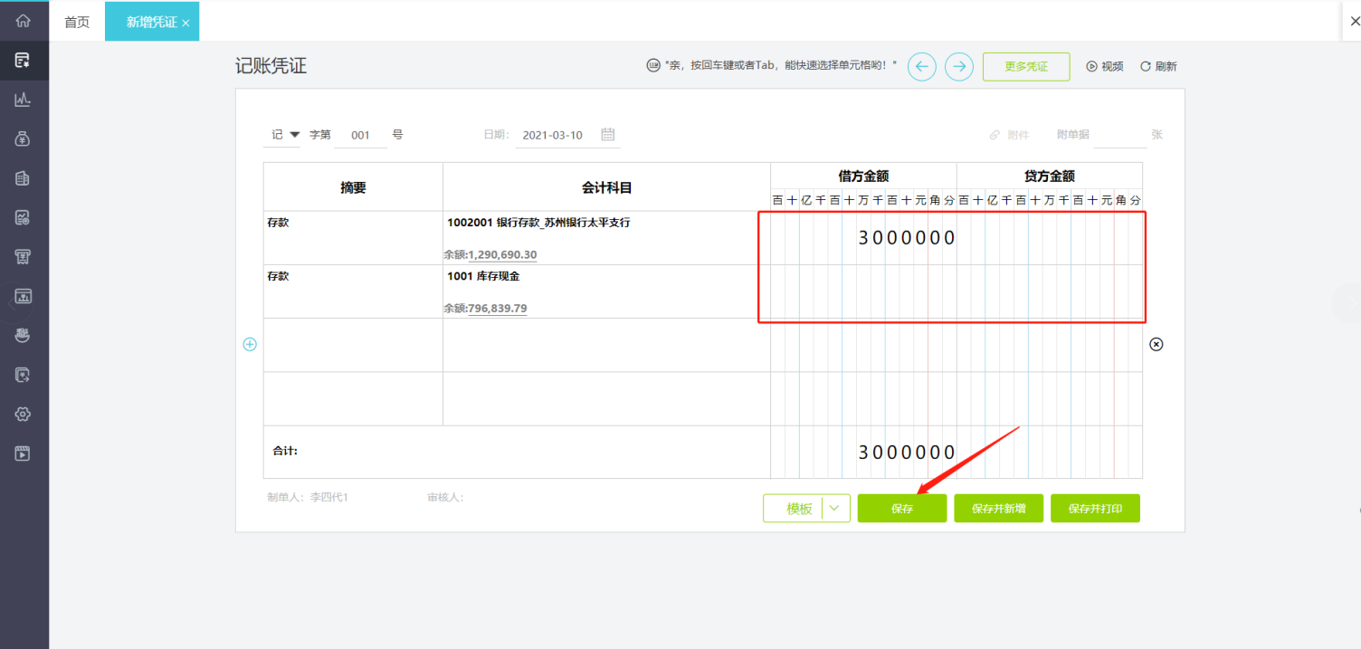Open the document transfer icon in sidebar
The width and height of the screenshot is (1361, 649).
[x=24, y=375]
